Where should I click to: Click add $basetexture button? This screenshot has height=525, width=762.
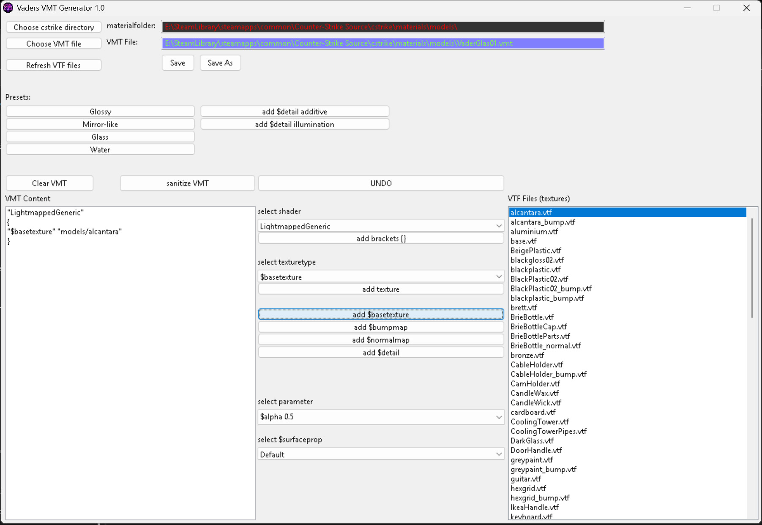pyautogui.click(x=381, y=314)
